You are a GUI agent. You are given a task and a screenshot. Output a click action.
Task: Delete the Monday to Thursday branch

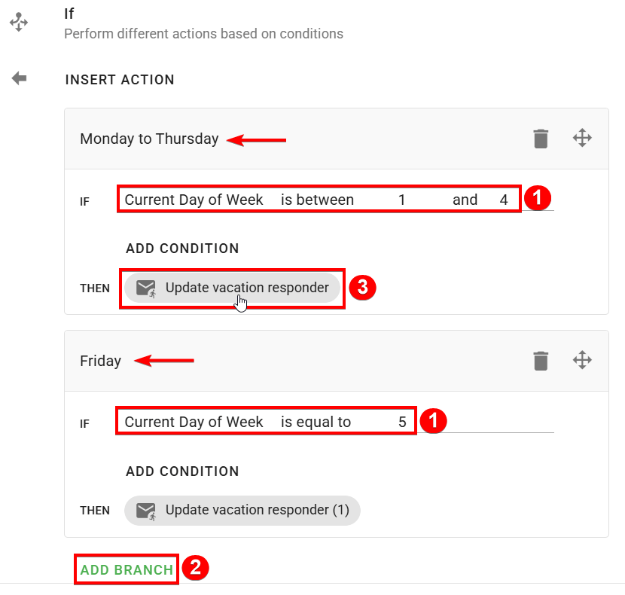pyautogui.click(x=541, y=139)
